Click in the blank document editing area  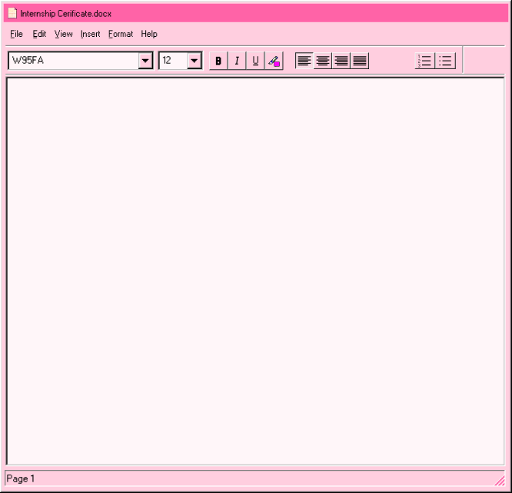pyautogui.click(x=255, y=271)
